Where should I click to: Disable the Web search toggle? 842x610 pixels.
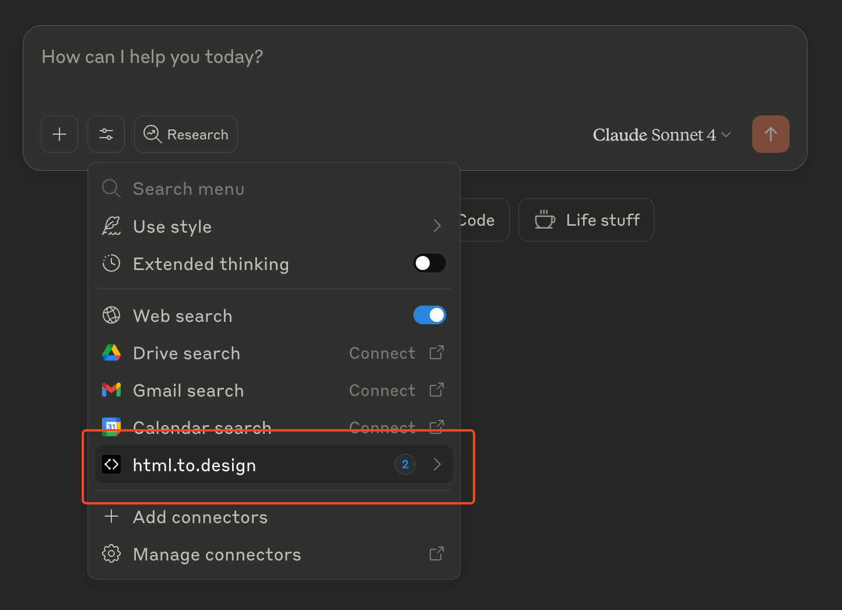click(430, 315)
